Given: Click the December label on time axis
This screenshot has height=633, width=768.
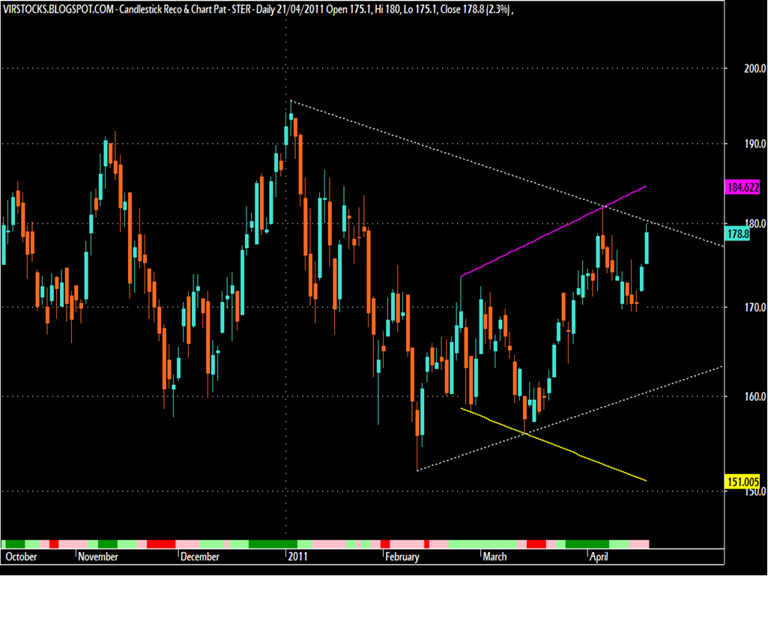Looking at the screenshot, I should [x=200, y=557].
